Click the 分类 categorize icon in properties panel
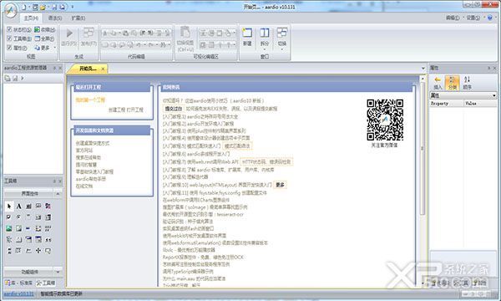The image size is (501, 301). click(452, 83)
